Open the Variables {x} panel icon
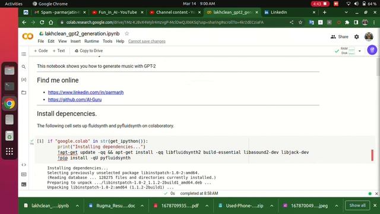This screenshot has height=214, width=380. click(x=24, y=80)
